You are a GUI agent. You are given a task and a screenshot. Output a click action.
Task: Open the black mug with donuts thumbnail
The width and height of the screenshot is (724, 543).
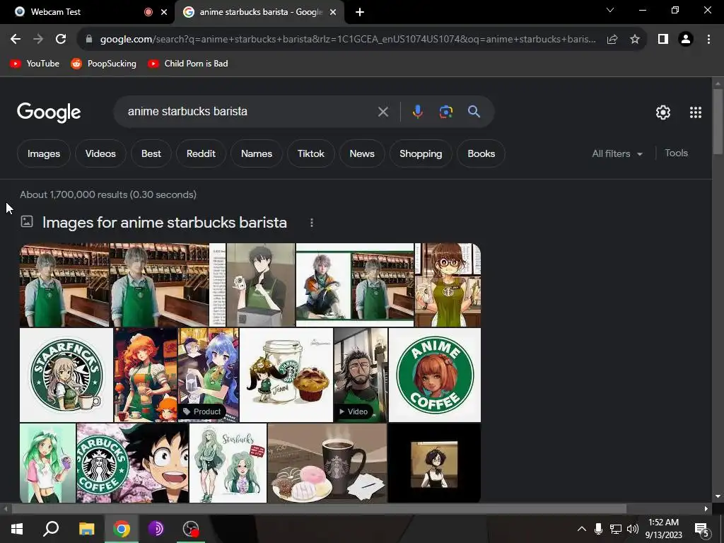tap(327, 463)
